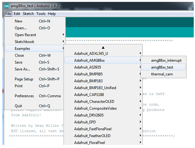Expand Adafruit_CAP1188 examples submenu

coord(103,94)
